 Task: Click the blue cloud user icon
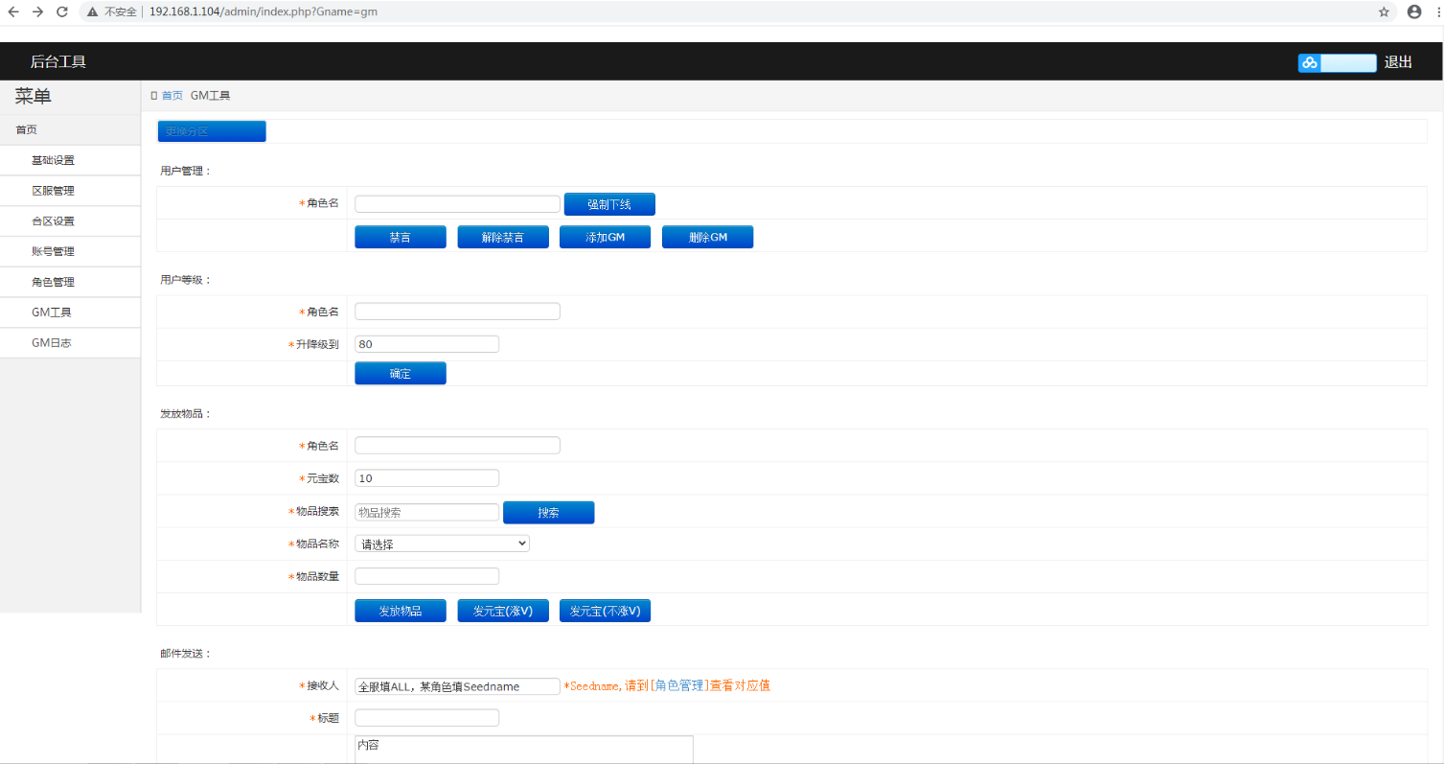[1309, 63]
